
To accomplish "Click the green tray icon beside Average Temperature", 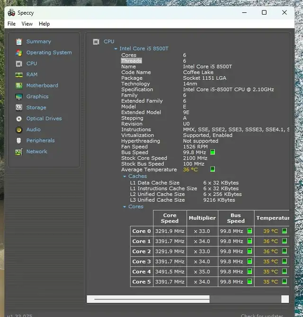I will (213, 169).
